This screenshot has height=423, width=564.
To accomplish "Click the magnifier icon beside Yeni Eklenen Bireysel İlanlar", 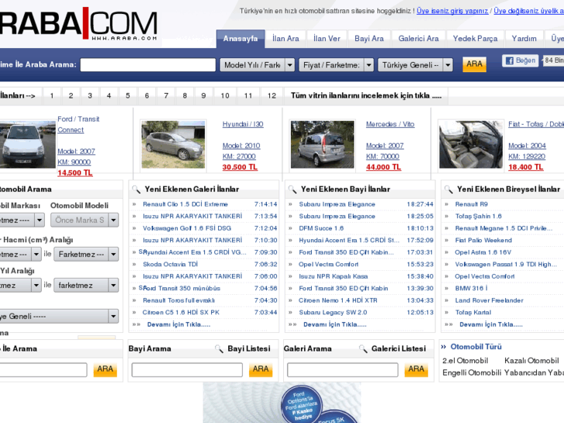I will [x=448, y=189].
